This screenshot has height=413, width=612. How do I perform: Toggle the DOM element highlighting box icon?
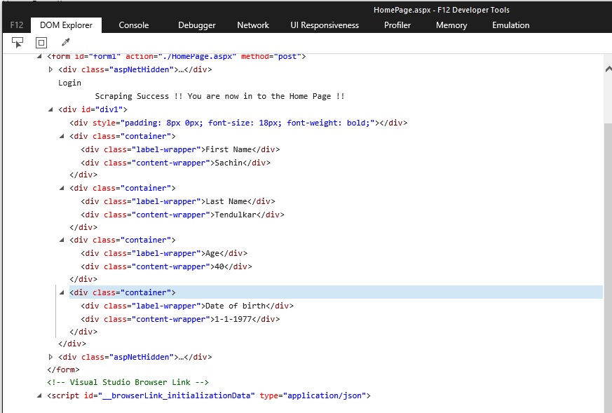point(41,43)
